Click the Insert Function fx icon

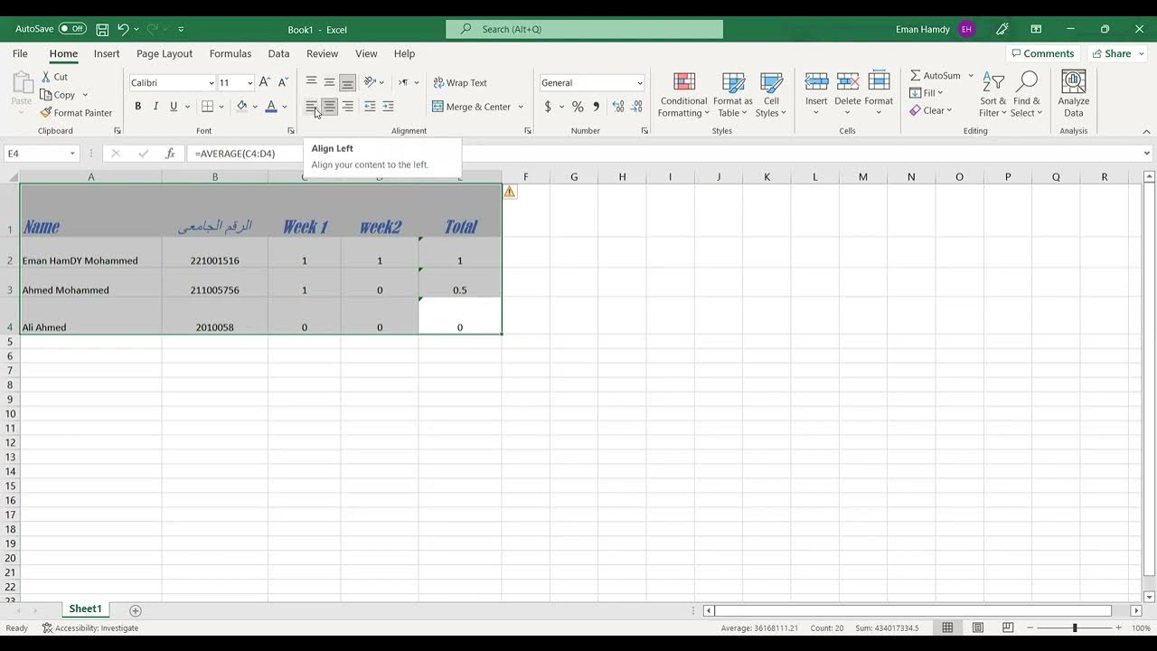(169, 154)
